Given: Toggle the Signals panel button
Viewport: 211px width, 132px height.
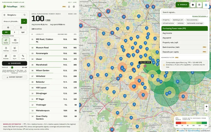Looking at the screenshot, I should 182,5.
